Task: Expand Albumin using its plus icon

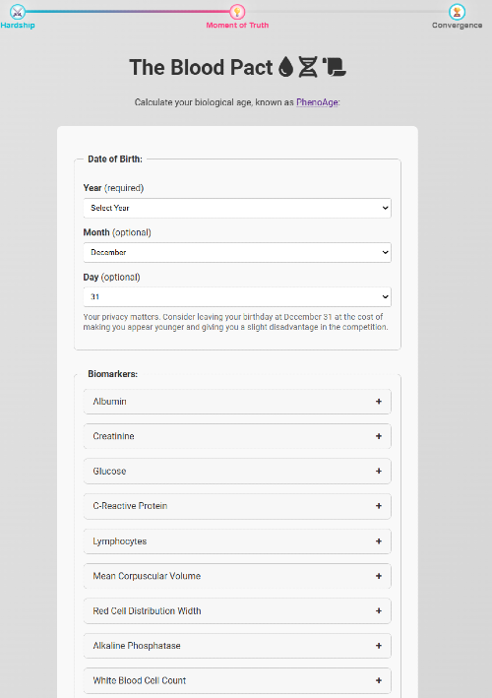Action: pyautogui.click(x=379, y=402)
